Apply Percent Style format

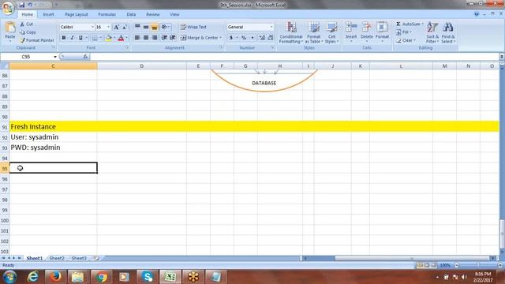(x=244, y=38)
